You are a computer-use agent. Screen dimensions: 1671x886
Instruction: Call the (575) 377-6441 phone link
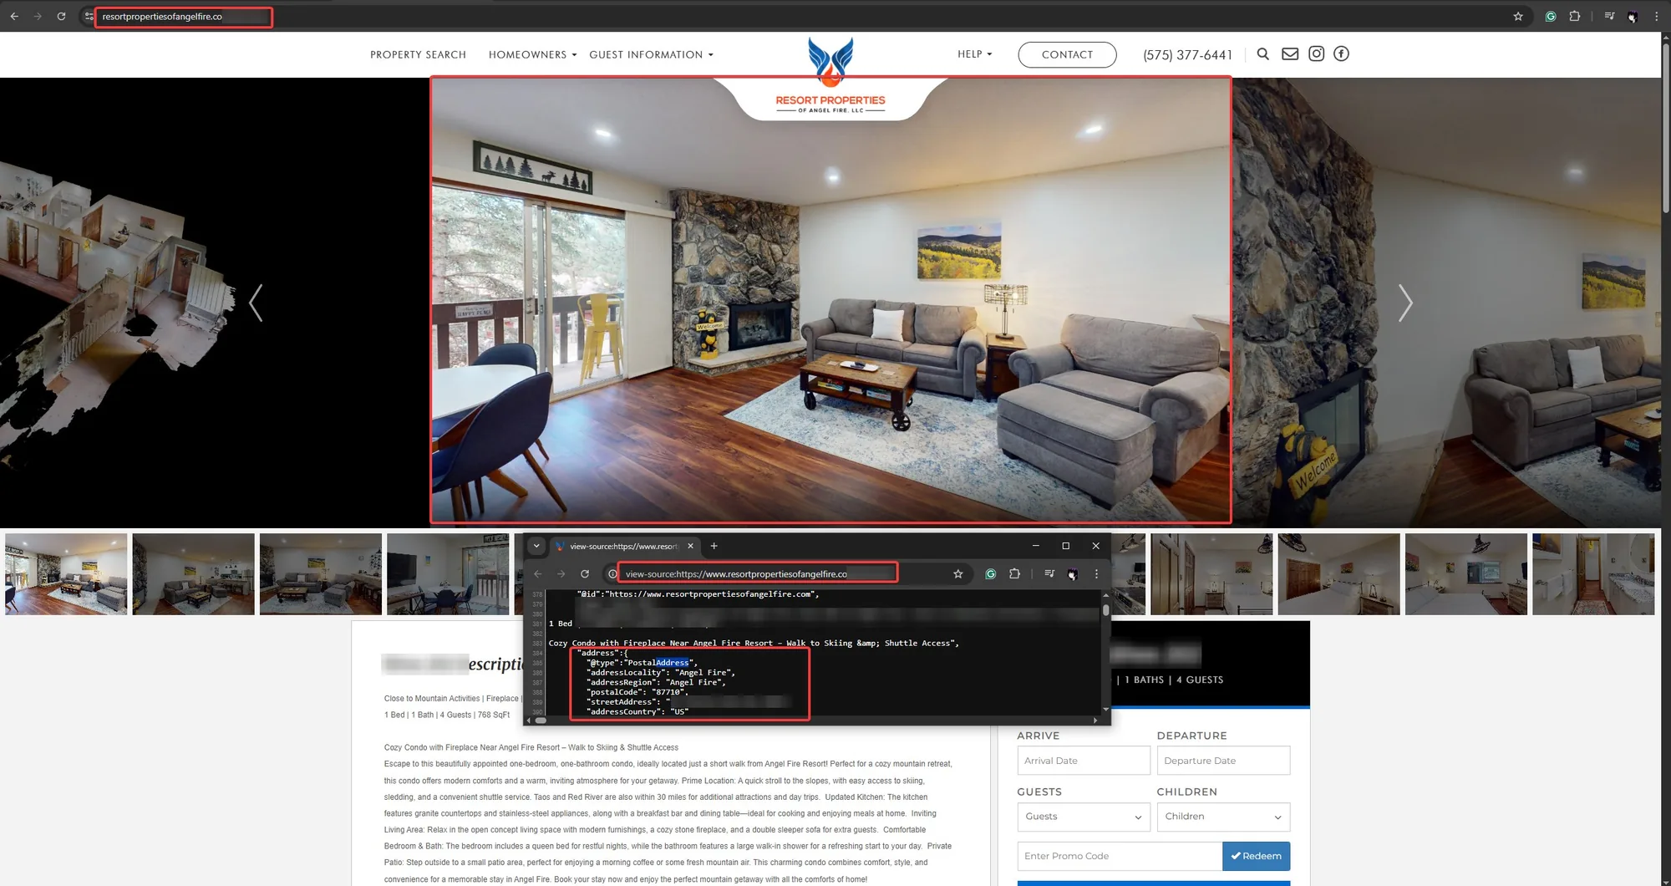coord(1187,55)
